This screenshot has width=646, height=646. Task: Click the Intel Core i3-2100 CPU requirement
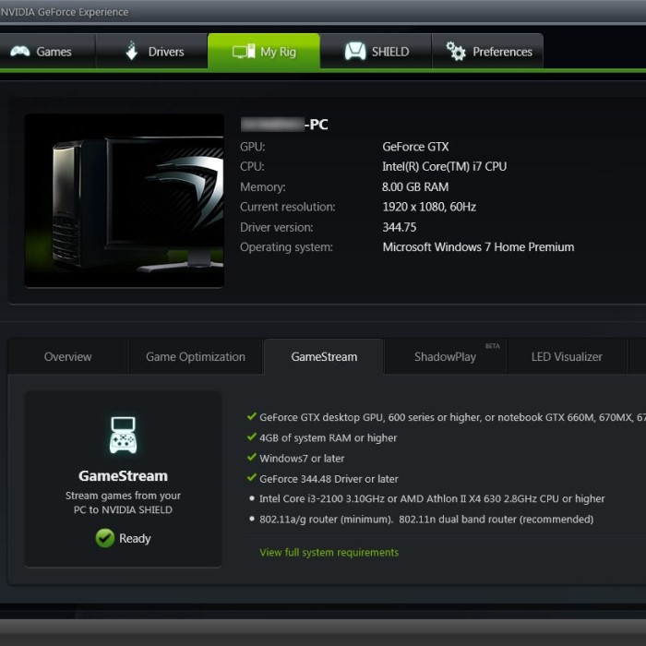(432, 499)
